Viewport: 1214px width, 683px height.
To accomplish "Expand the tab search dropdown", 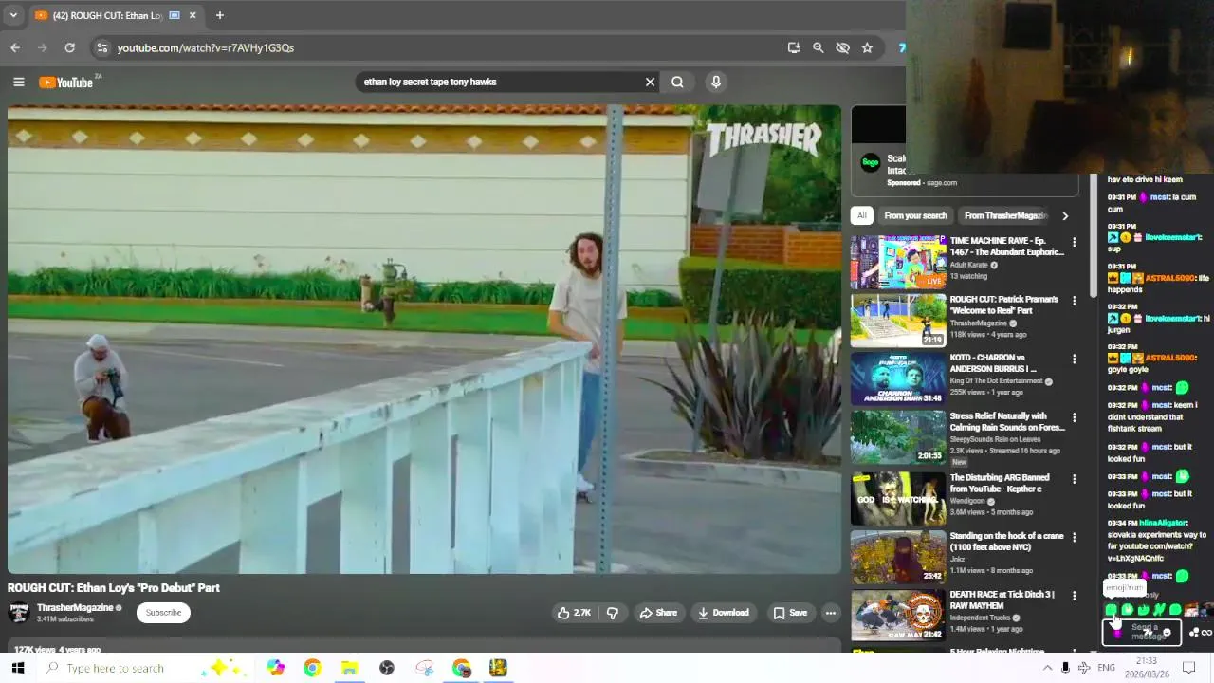I will [x=13, y=15].
